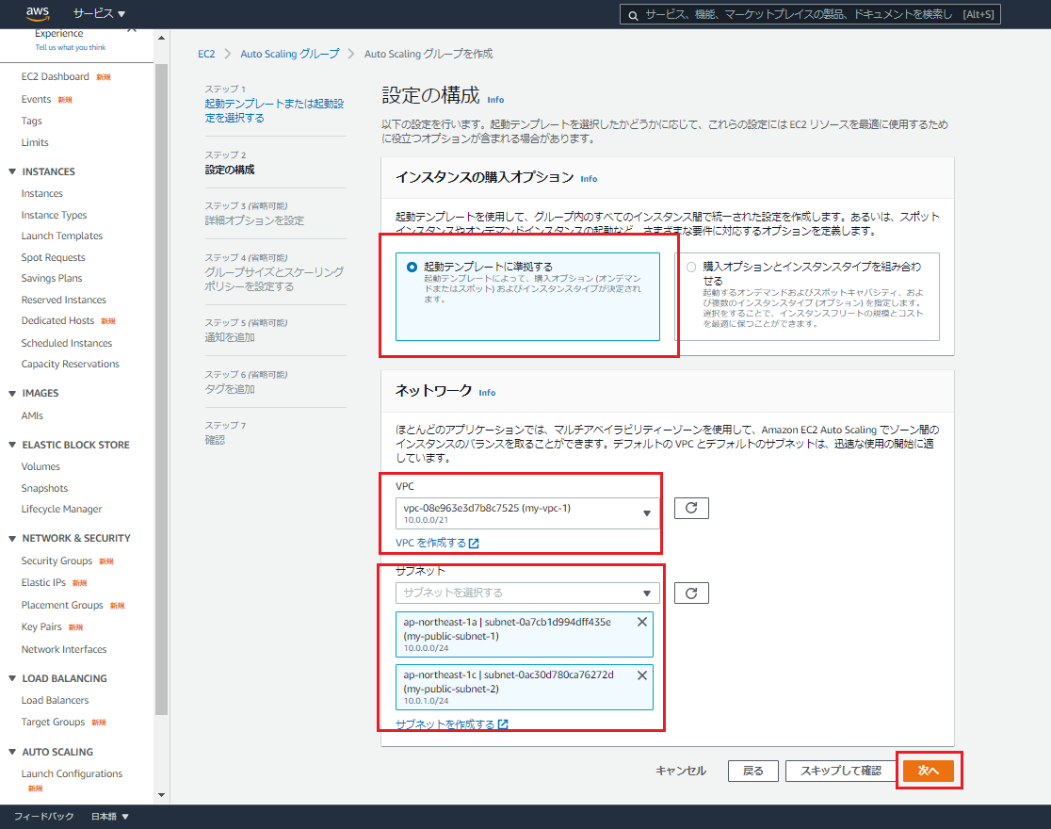Viewport: 1051px width, 829px height.
Task: Close the New Experience sidebar banner
Action: point(132,29)
